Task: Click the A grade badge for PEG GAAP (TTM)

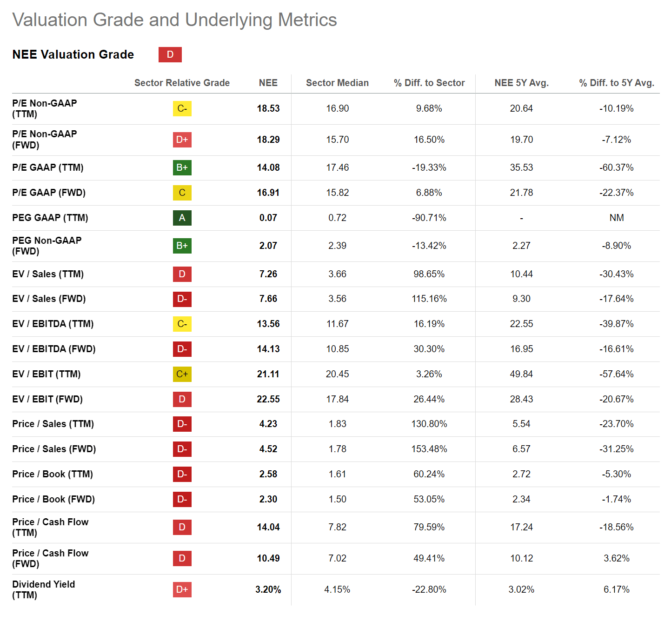Action: [182, 218]
